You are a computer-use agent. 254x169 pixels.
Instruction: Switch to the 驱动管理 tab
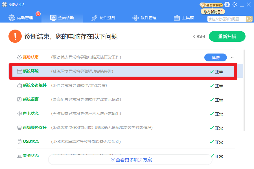click(x=21, y=18)
